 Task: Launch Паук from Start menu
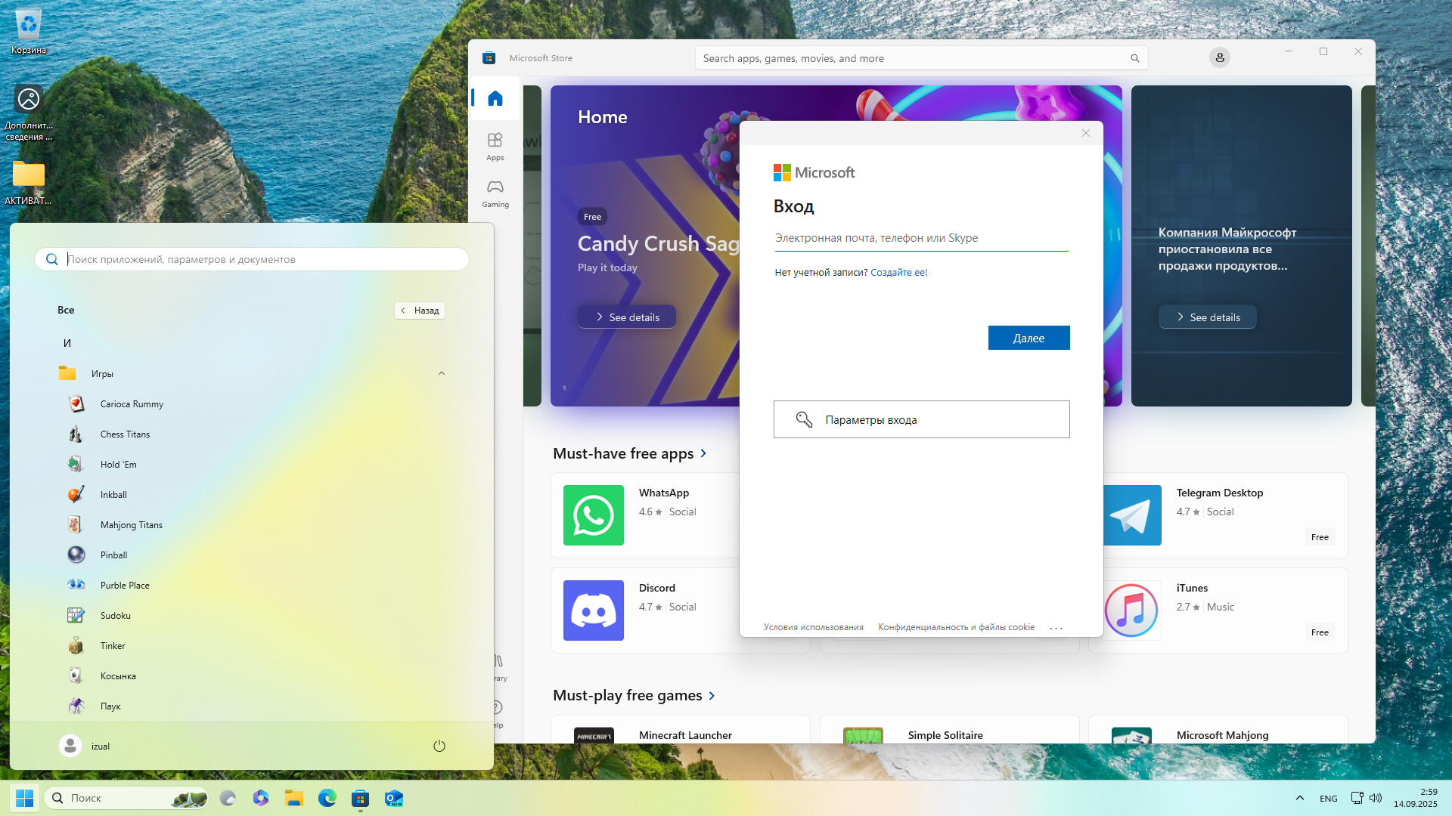pyautogui.click(x=252, y=706)
